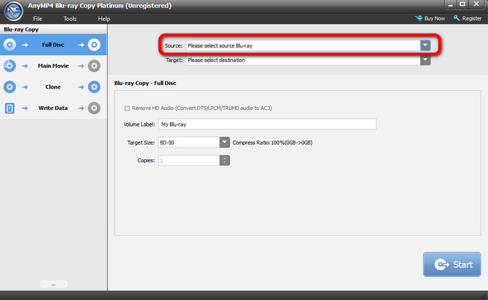Viewport: 488px width, 300px height.
Task: Click the Blu-ray Copy sidebar heading
Action: click(x=21, y=29)
